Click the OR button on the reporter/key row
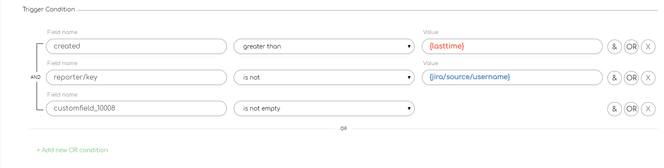 (631, 77)
